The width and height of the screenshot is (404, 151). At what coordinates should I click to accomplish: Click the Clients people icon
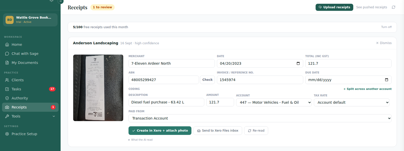coord(7,80)
